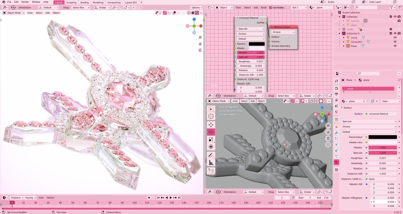The image size is (403, 214).
Task: Collapse Collection 3 in outliner
Action: tap(340, 33)
